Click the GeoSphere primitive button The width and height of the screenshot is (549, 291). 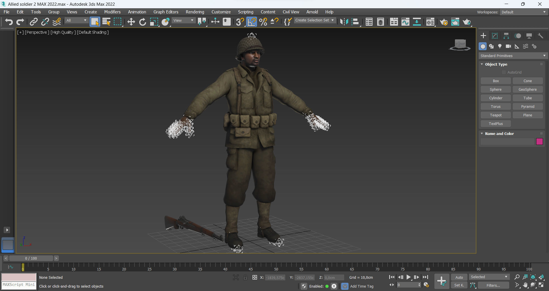(x=528, y=90)
